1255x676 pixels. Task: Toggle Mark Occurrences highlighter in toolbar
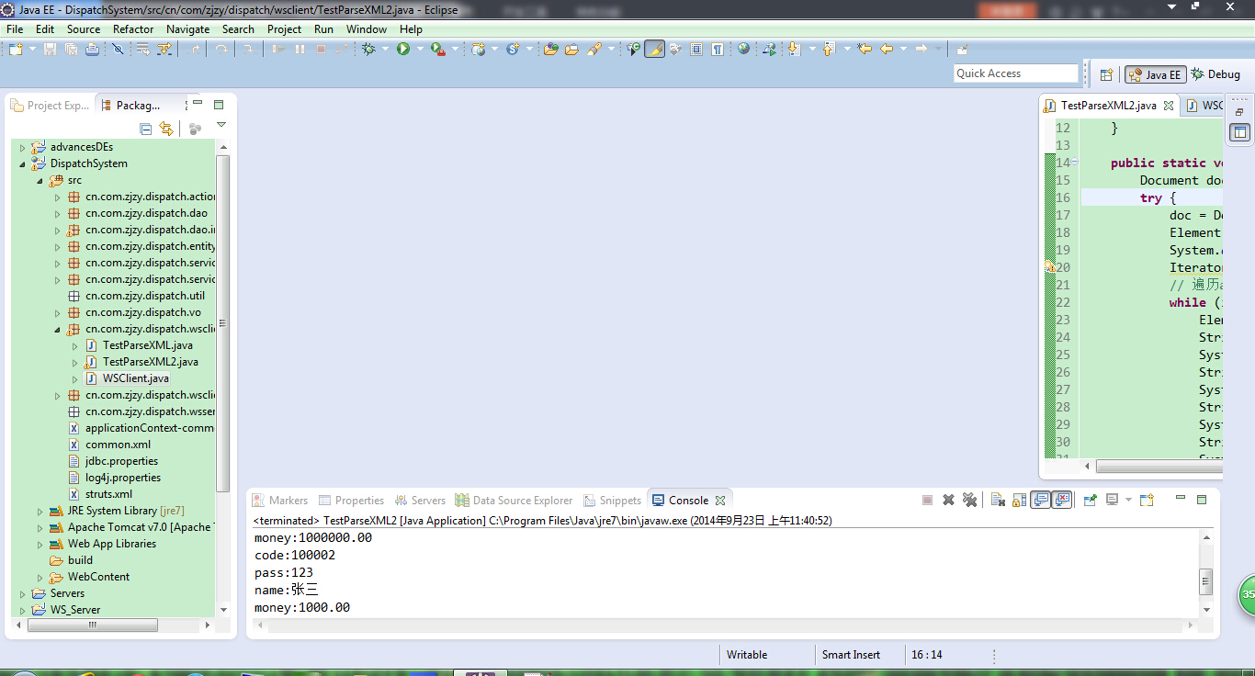click(654, 50)
